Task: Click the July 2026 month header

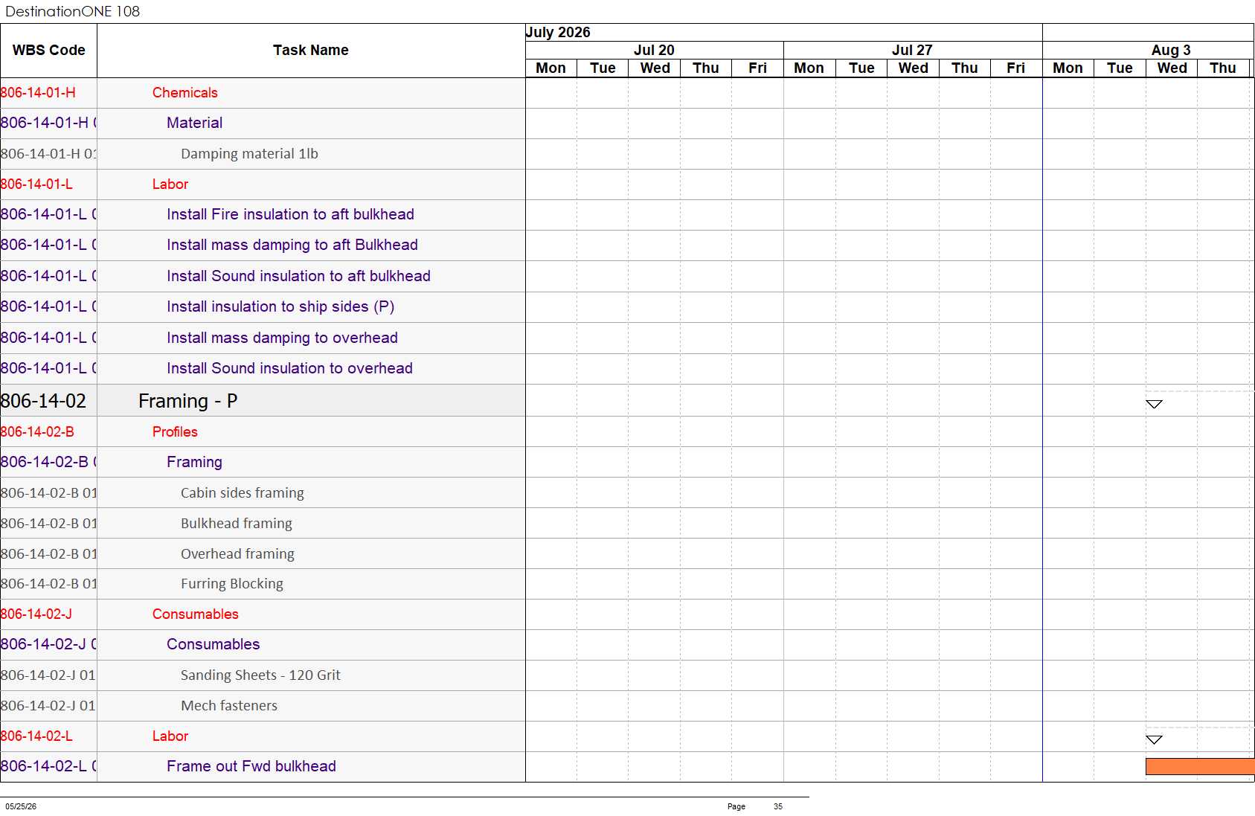Action: (x=558, y=32)
